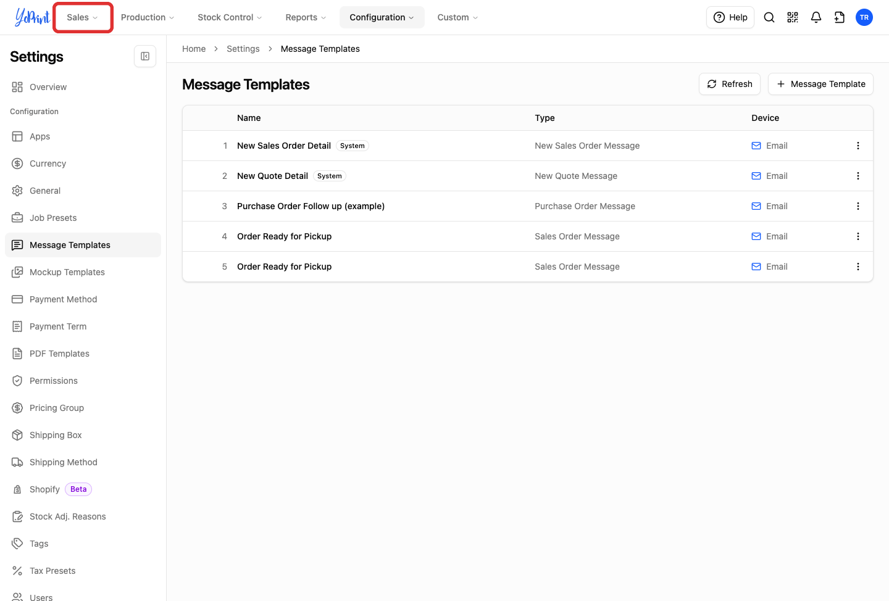Open the notifications bell
The image size is (889, 601).
tap(816, 17)
